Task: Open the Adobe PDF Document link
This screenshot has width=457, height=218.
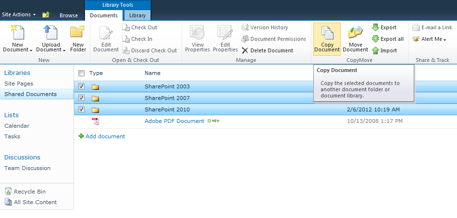Action: [x=174, y=121]
